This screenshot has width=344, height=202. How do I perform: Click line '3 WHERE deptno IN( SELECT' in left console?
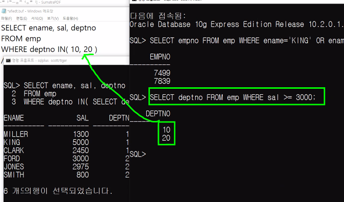[x=70, y=102]
